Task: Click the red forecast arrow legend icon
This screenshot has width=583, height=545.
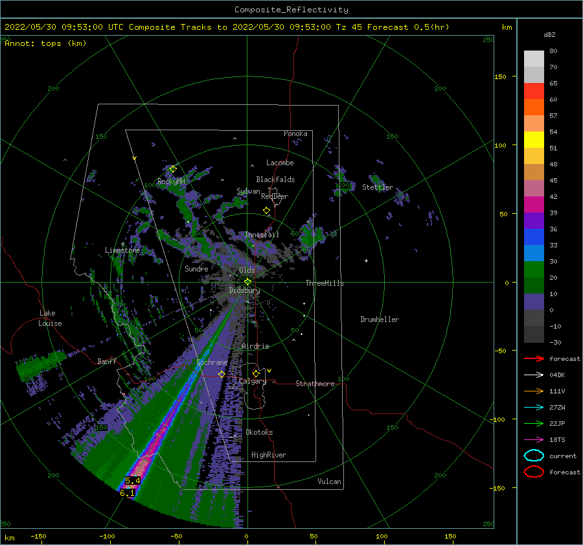Action: click(534, 358)
